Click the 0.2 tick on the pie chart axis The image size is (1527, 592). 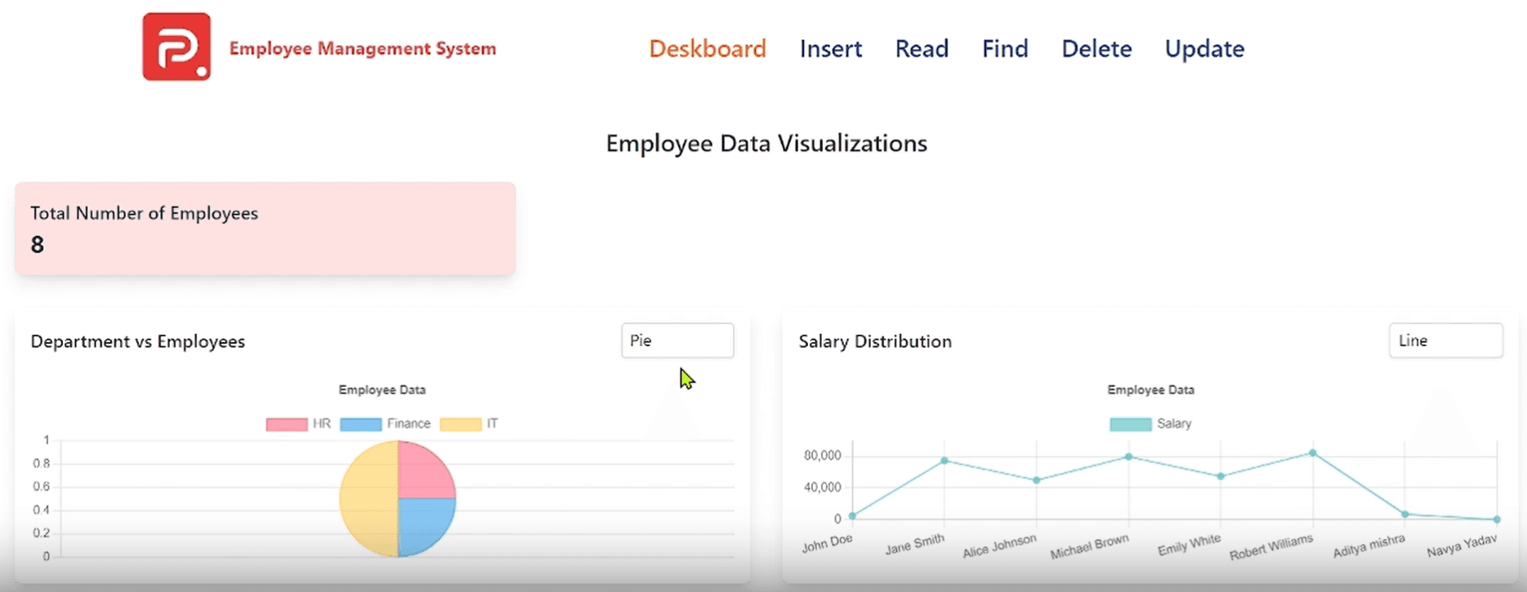pyautogui.click(x=41, y=533)
